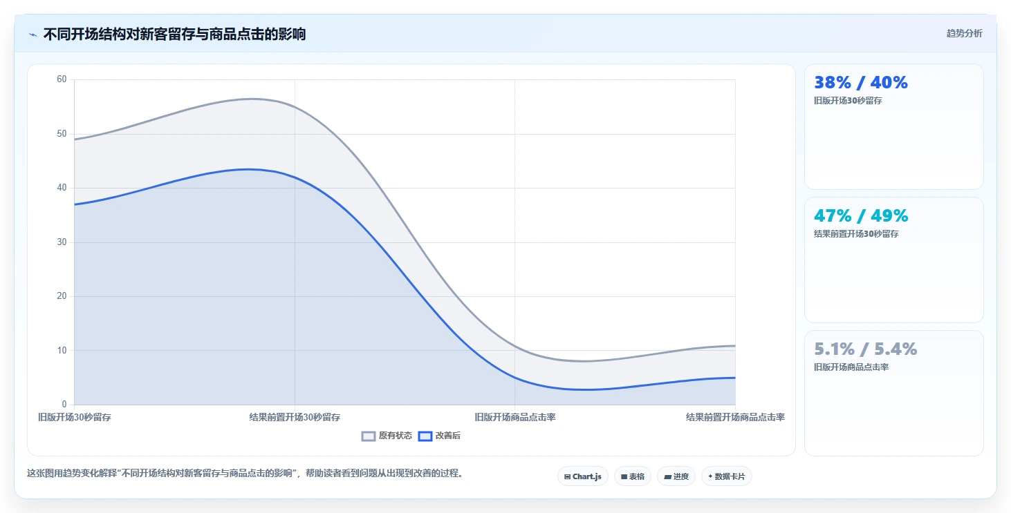Image resolution: width=1011 pixels, height=513 pixels.
Task: Select the Chart.js tag button
Action: (583, 476)
